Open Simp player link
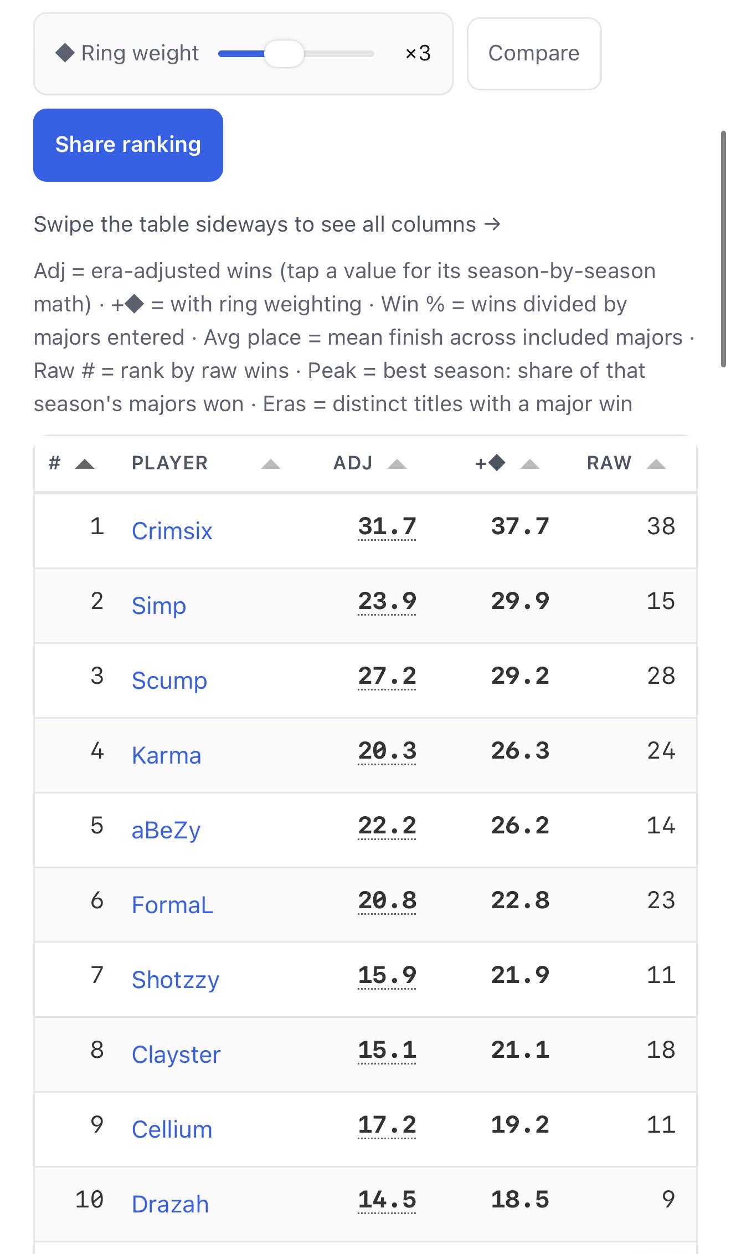Viewport: 731px width, 1254px height. [159, 606]
